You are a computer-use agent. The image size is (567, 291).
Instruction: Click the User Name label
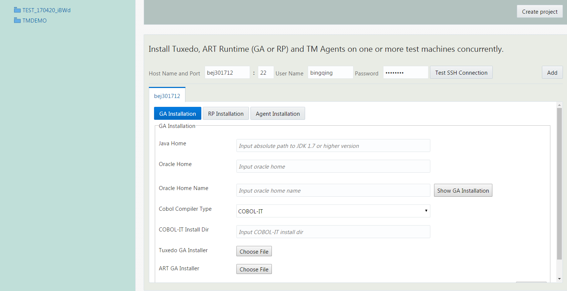(x=290, y=74)
